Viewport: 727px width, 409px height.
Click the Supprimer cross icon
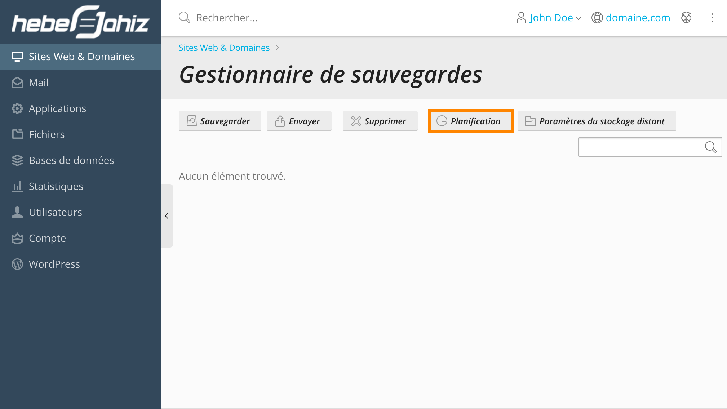(x=356, y=121)
